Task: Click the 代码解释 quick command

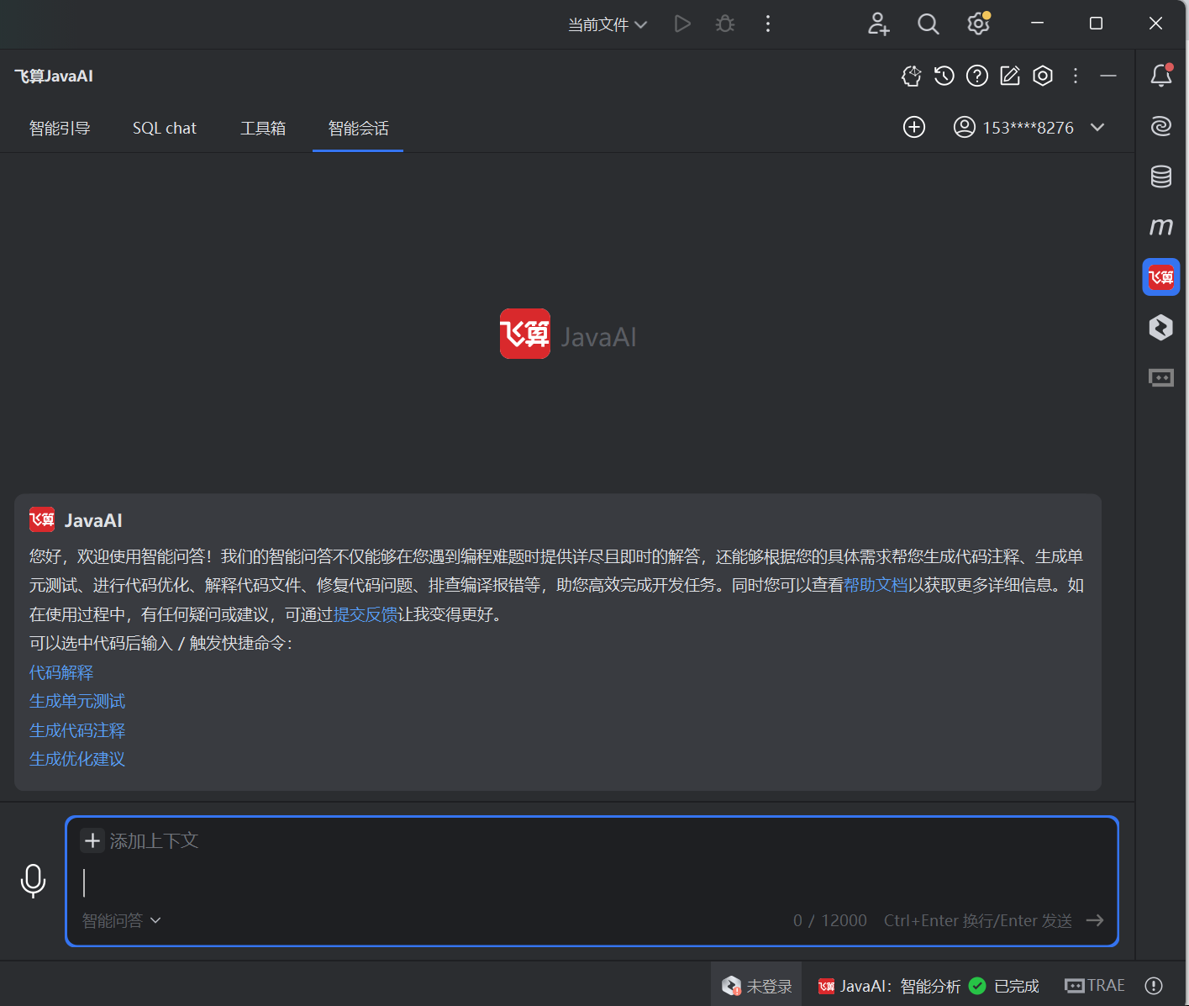Action: point(61,672)
